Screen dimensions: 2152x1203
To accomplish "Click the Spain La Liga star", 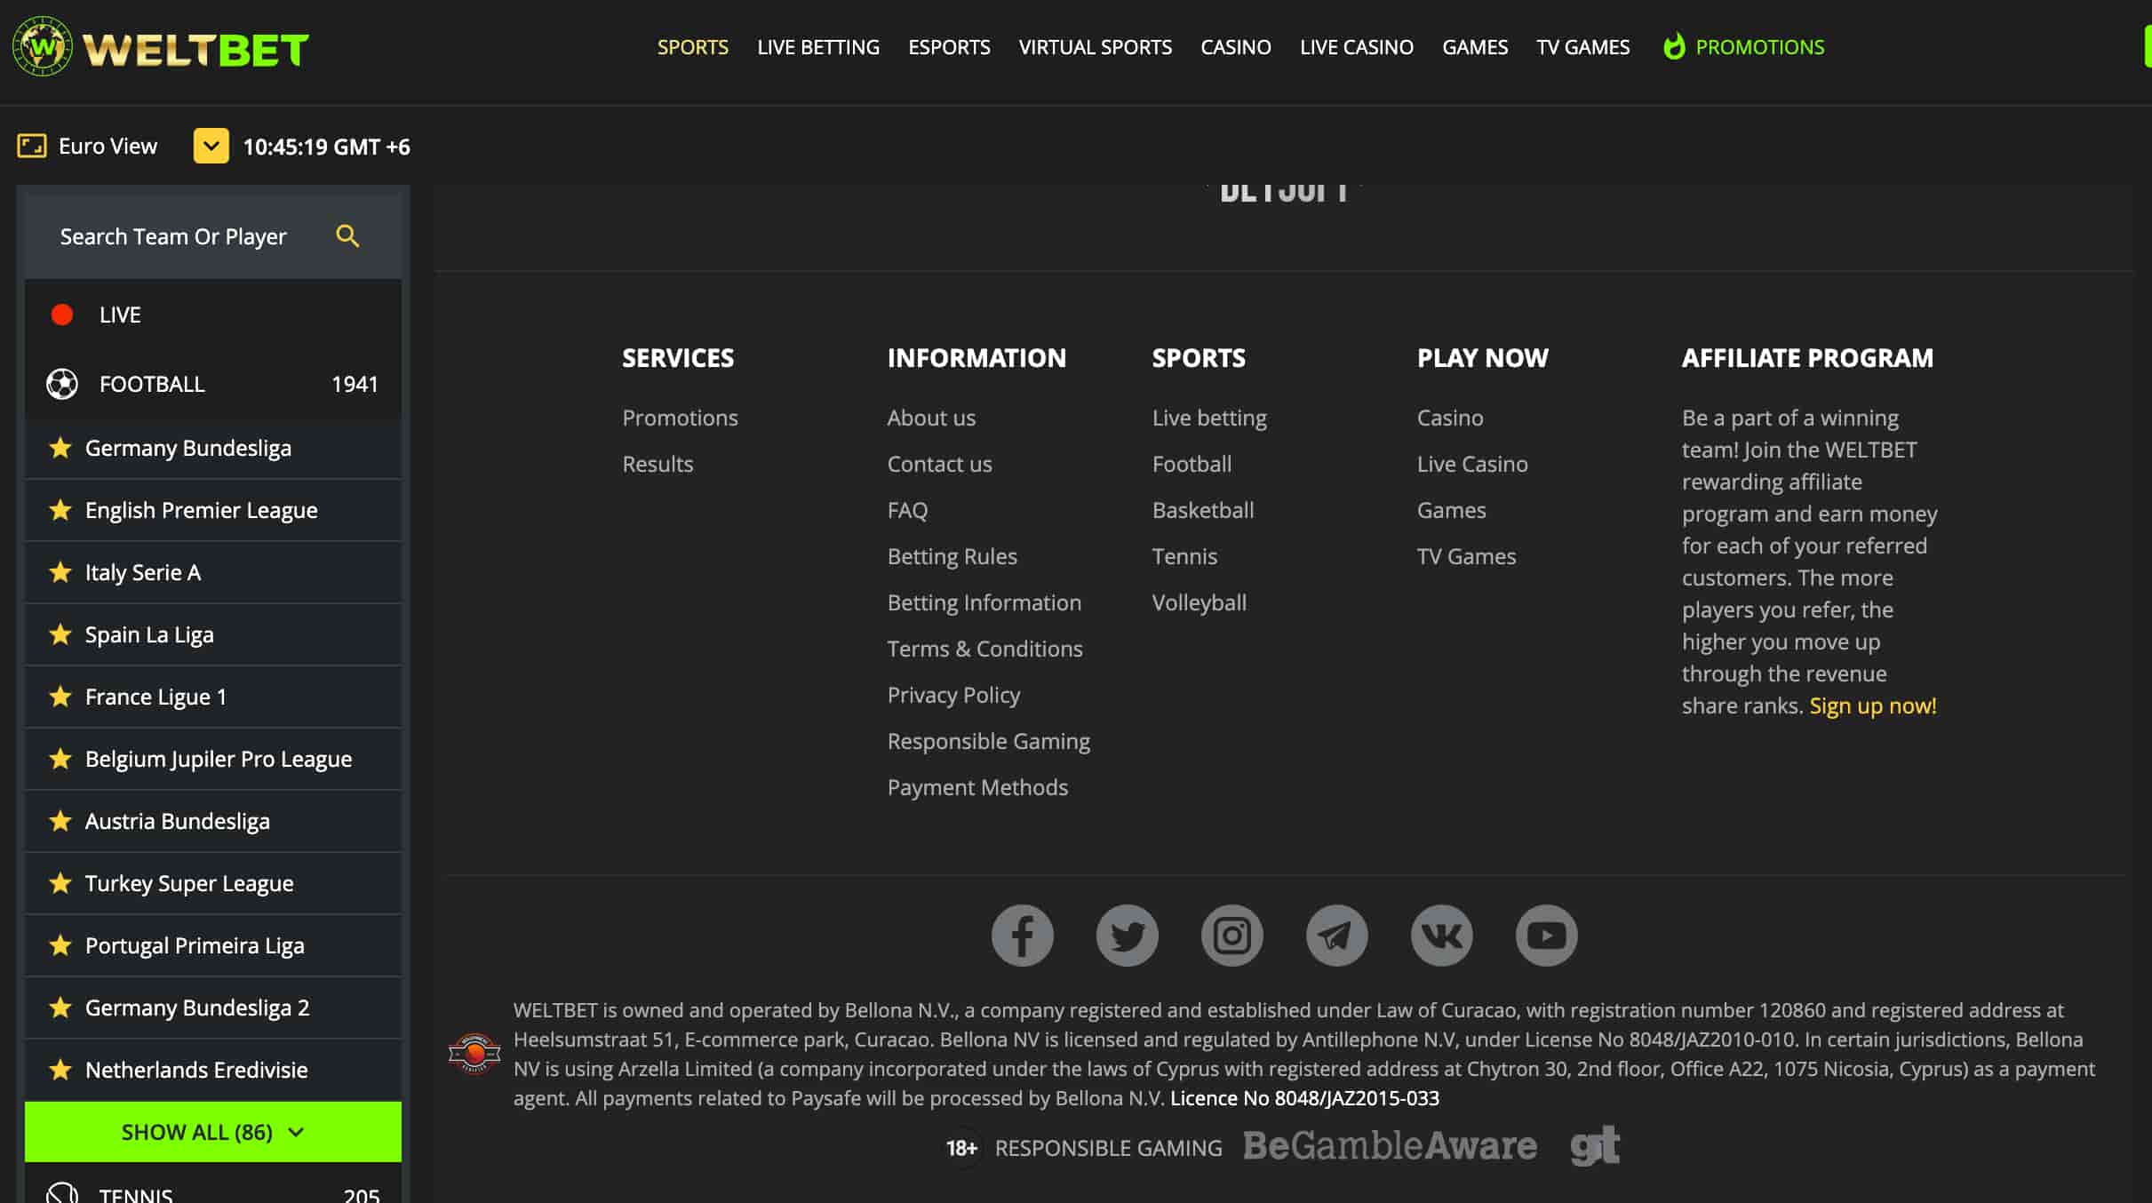I will [x=60, y=634].
